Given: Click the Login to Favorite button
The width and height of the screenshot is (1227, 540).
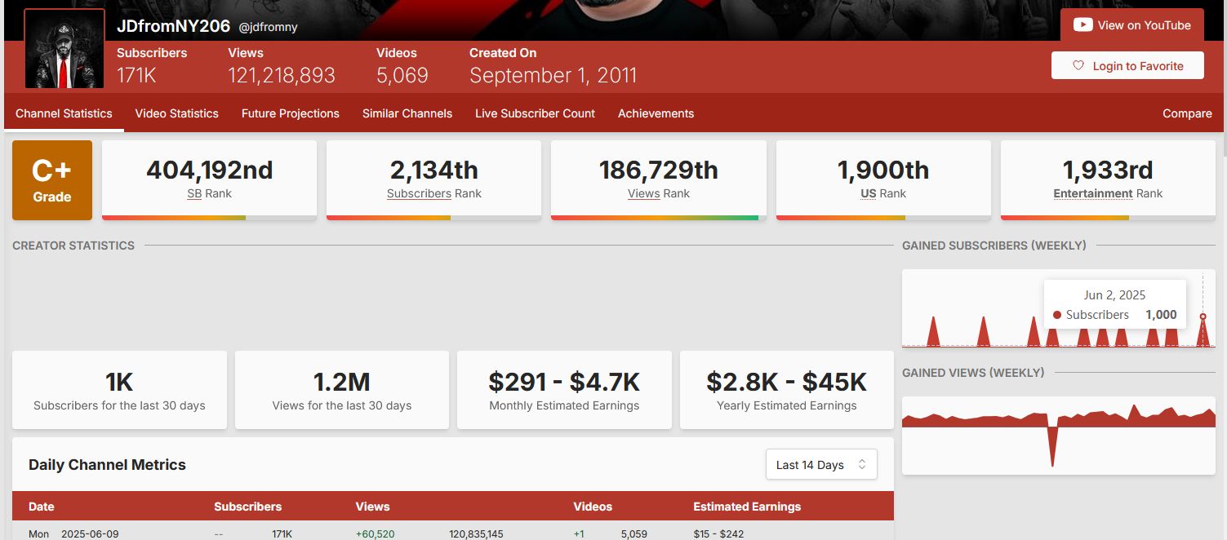Looking at the screenshot, I should pyautogui.click(x=1127, y=66).
